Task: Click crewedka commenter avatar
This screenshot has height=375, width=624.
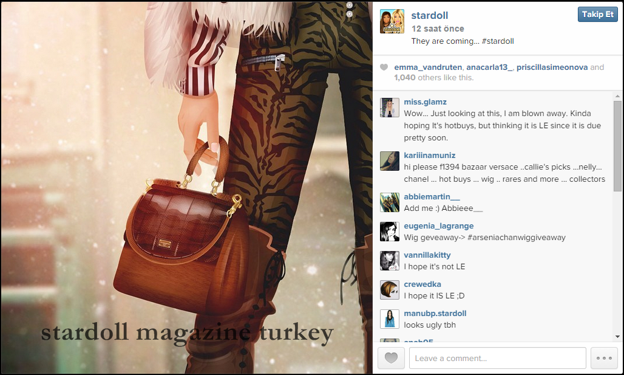Action: pyautogui.click(x=390, y=290)
